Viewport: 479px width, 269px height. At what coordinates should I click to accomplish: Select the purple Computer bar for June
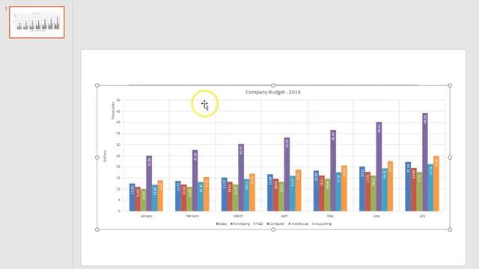[x=379, y=167]
